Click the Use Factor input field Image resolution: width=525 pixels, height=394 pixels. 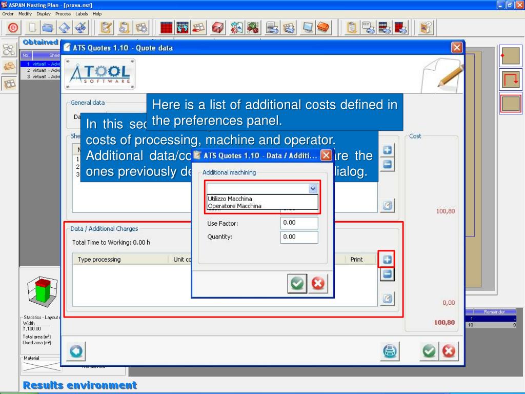click(299, 223)
